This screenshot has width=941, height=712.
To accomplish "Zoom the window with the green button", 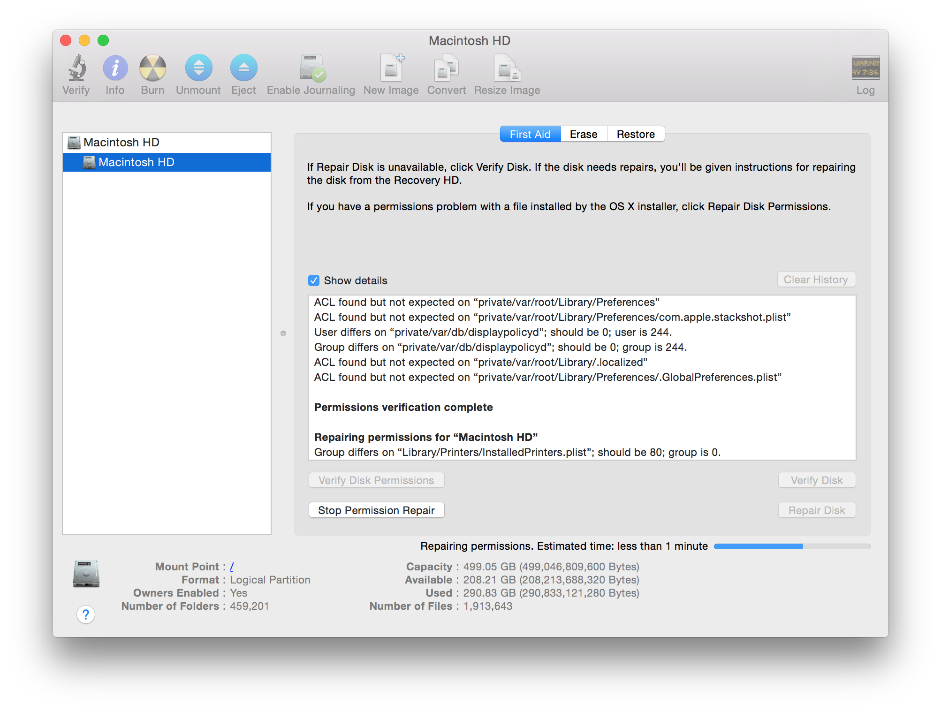I will click(x=103, y=41).
